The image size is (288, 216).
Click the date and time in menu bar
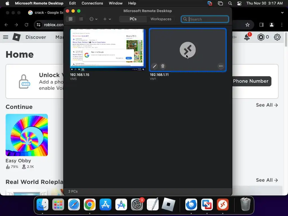(x=264, y=3)
